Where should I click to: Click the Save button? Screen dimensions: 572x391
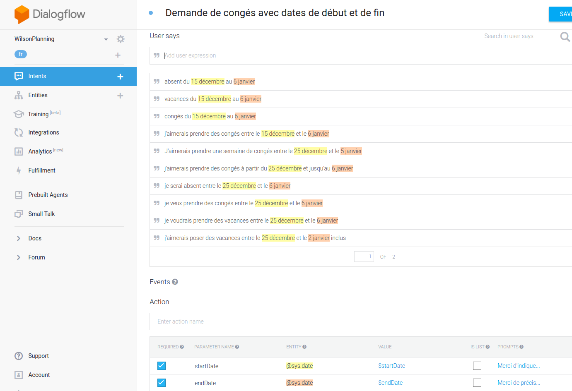click(561, 14)
